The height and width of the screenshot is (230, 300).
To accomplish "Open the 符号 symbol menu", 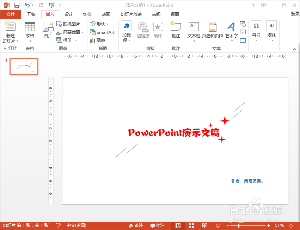I will (x=256, y=32).
